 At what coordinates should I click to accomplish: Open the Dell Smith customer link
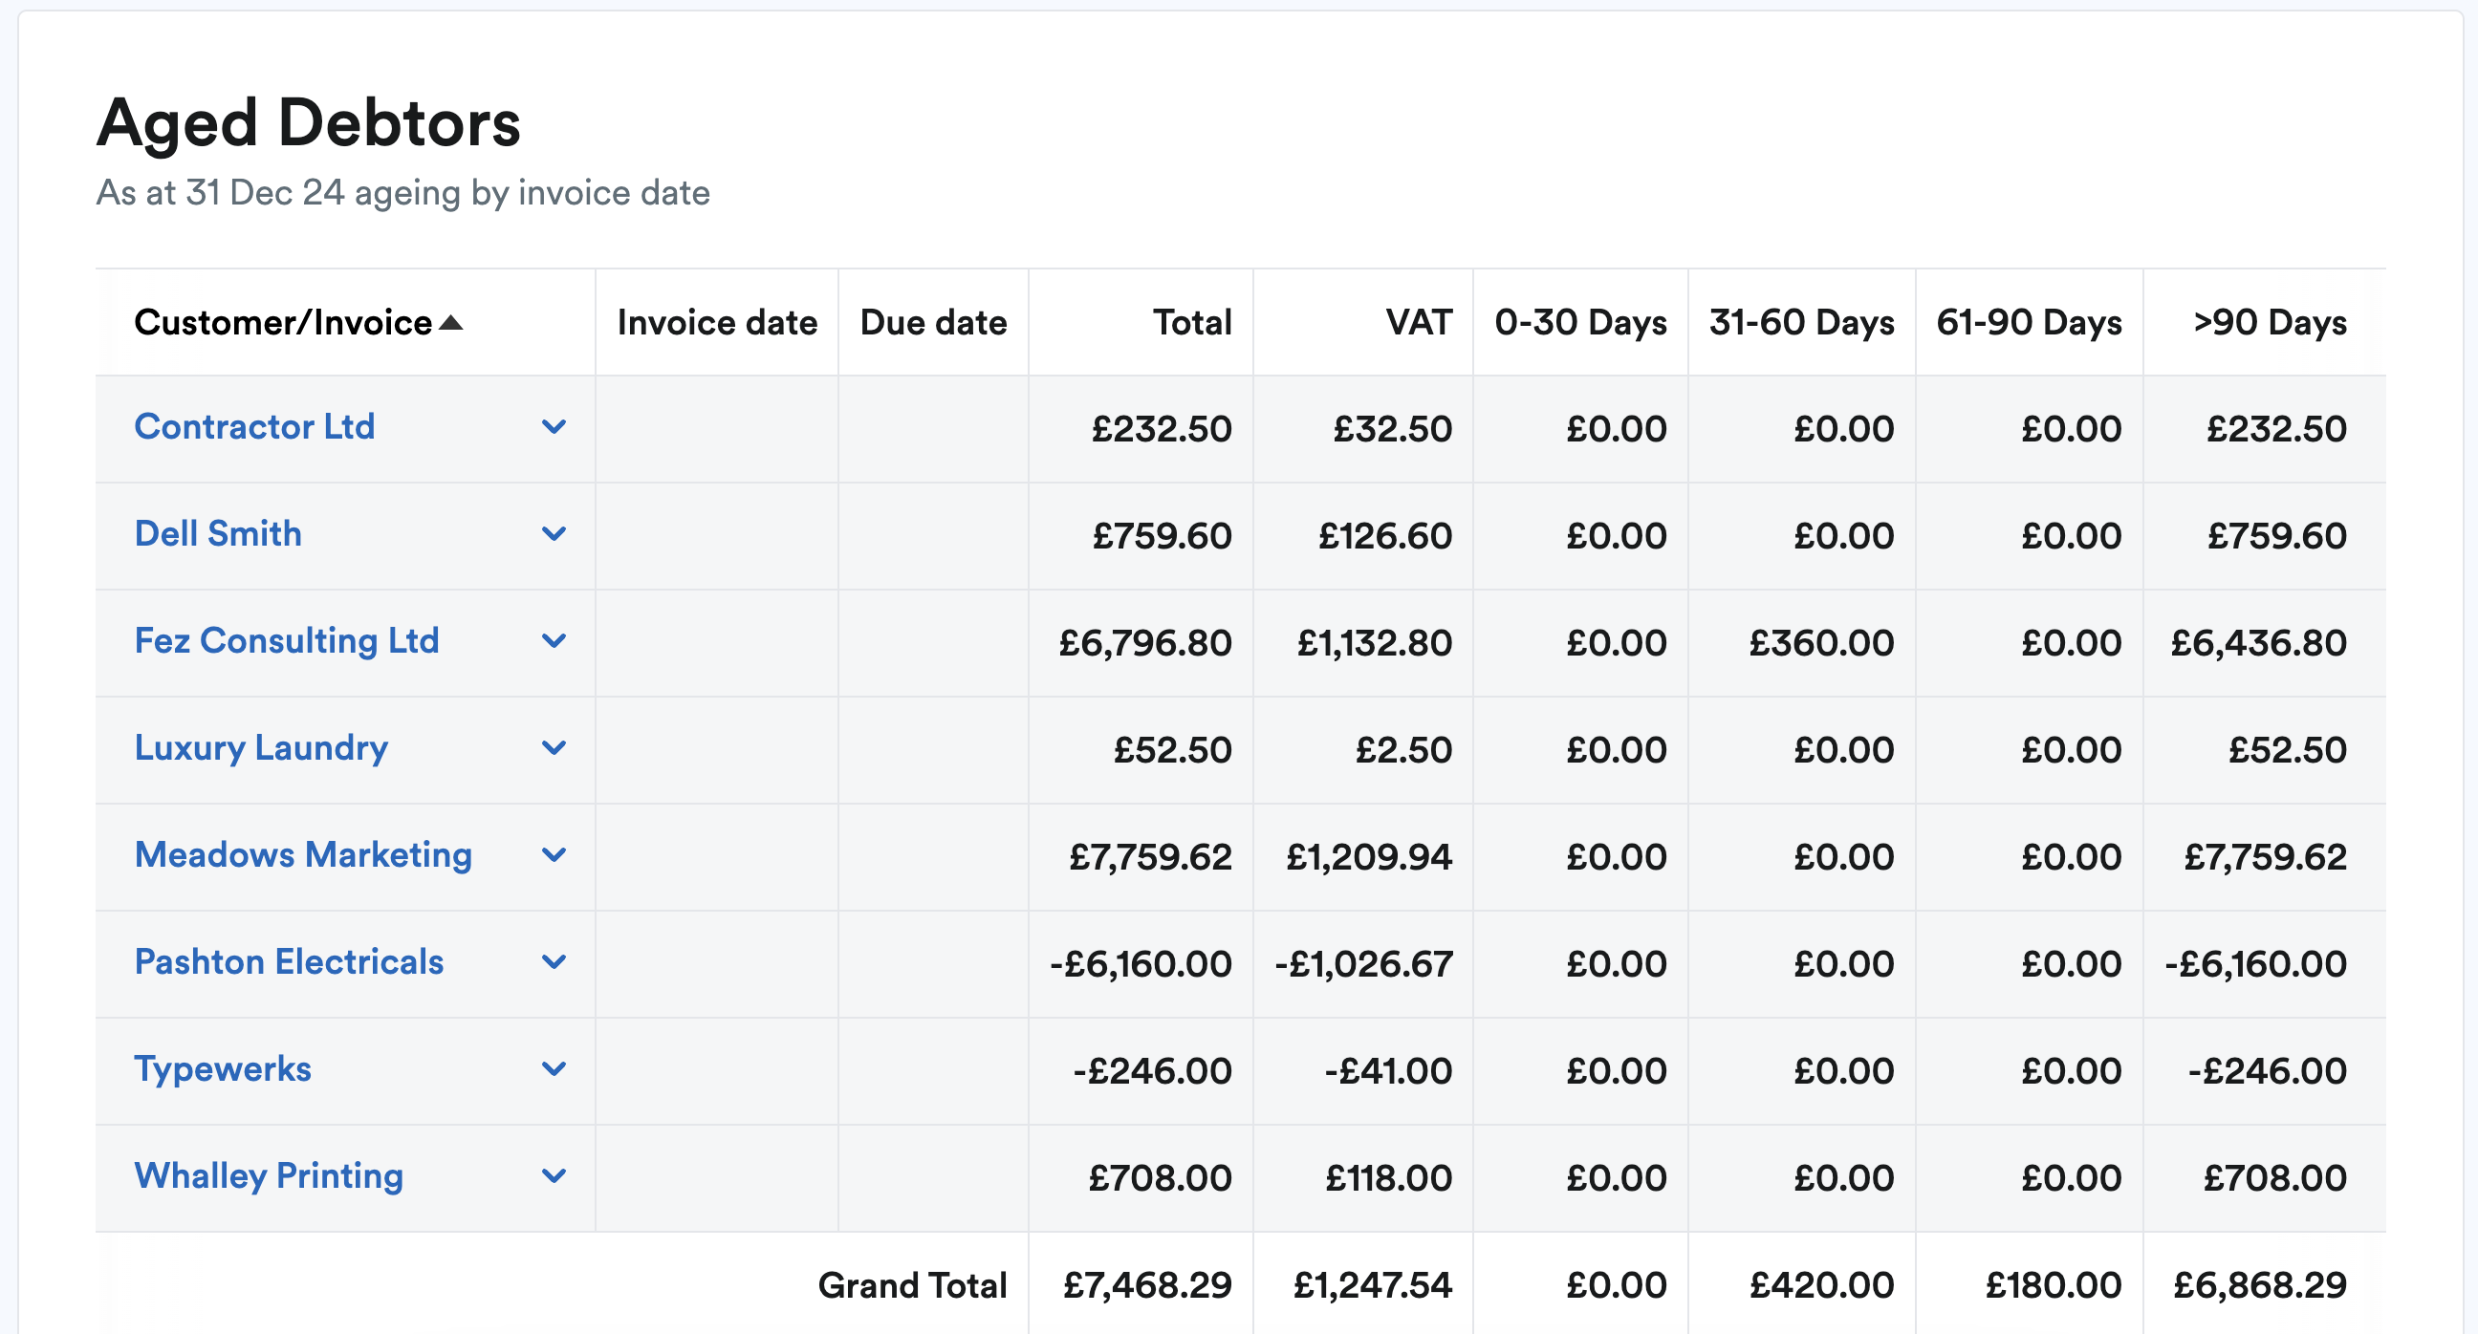(x=219, y=534)
